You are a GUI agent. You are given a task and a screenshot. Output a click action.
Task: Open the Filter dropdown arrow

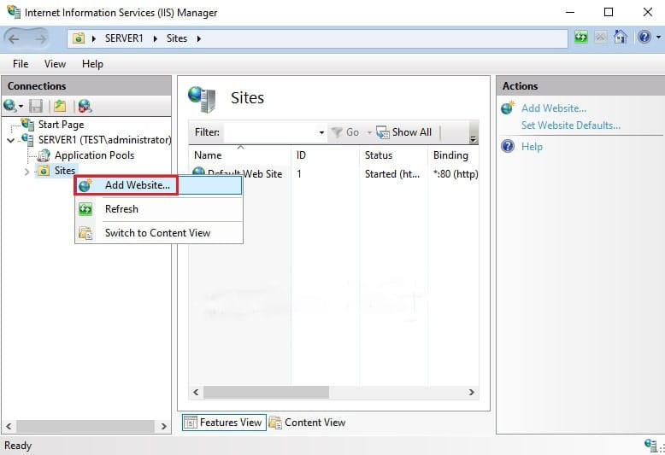click(321, 133)
